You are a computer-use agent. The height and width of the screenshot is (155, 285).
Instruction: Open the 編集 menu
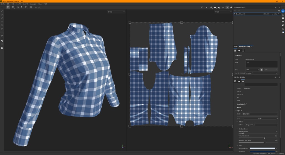click(x=8, y=4)
